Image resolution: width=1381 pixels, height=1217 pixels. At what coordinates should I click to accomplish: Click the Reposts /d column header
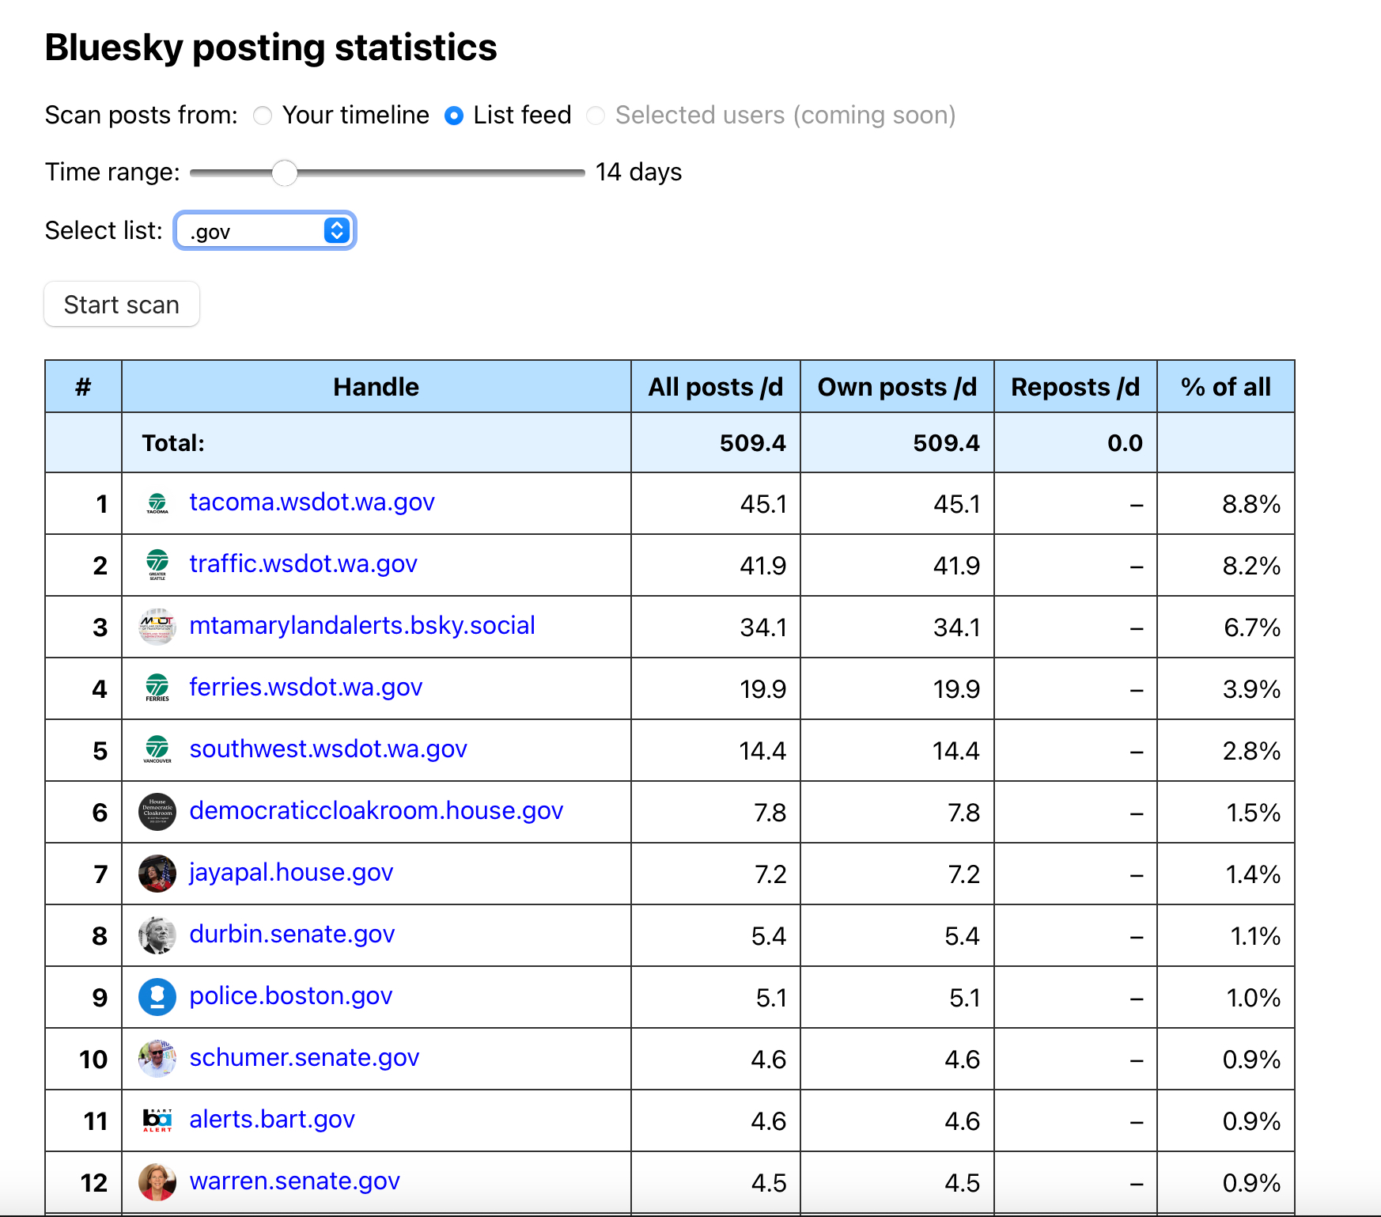pyautogui.click(x=1075, y=387)
